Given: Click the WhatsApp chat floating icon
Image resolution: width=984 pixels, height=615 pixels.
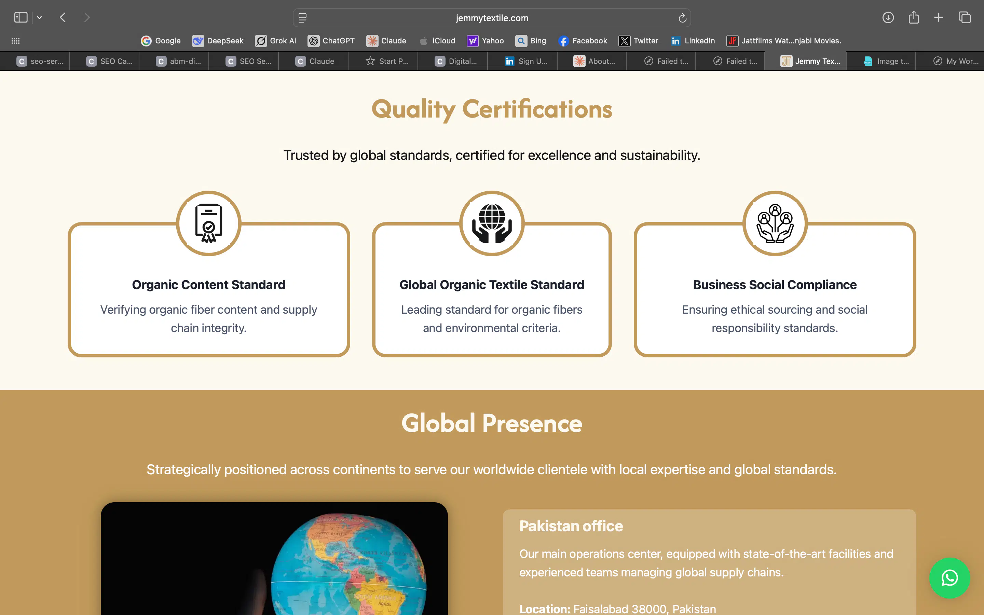Looking at the screenshot, I should (x=949, y=577).
